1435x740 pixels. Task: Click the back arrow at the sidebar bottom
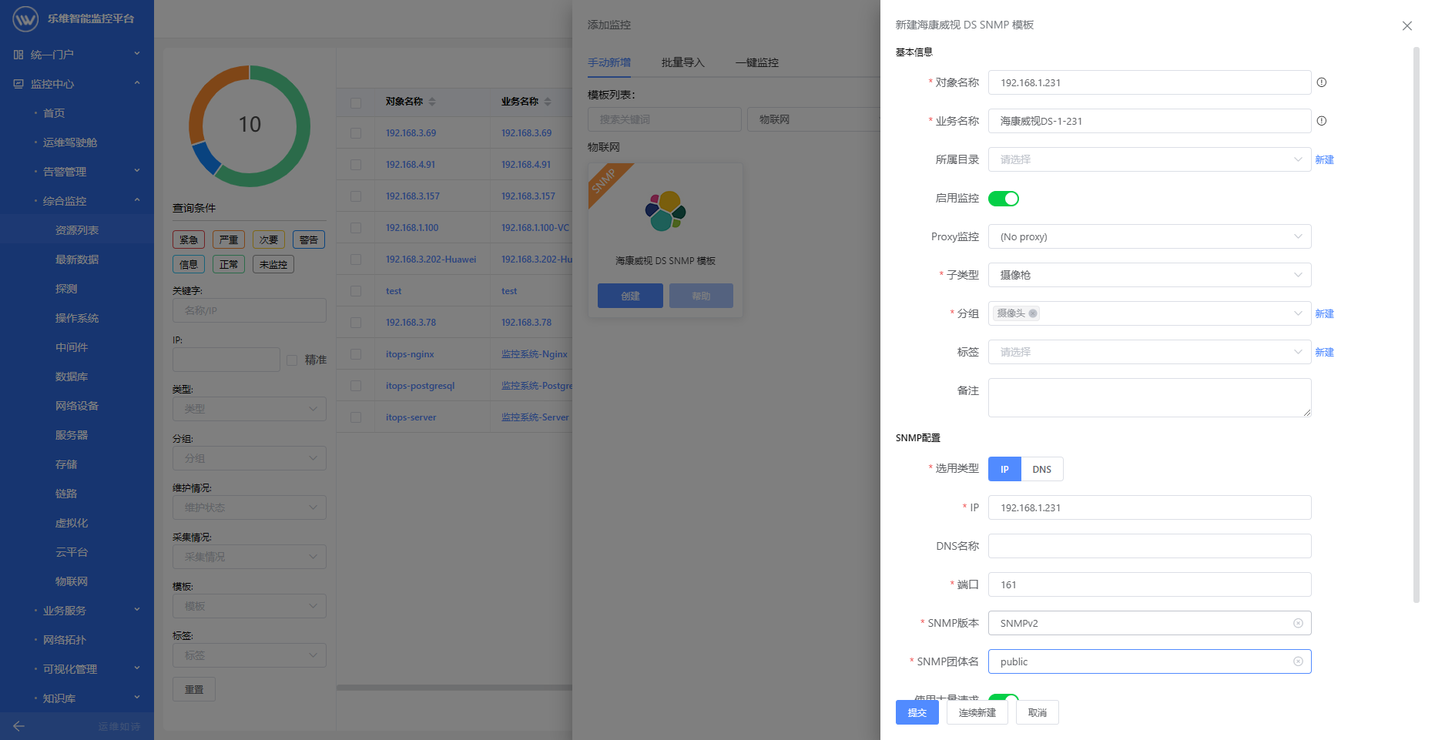(19, 726)
